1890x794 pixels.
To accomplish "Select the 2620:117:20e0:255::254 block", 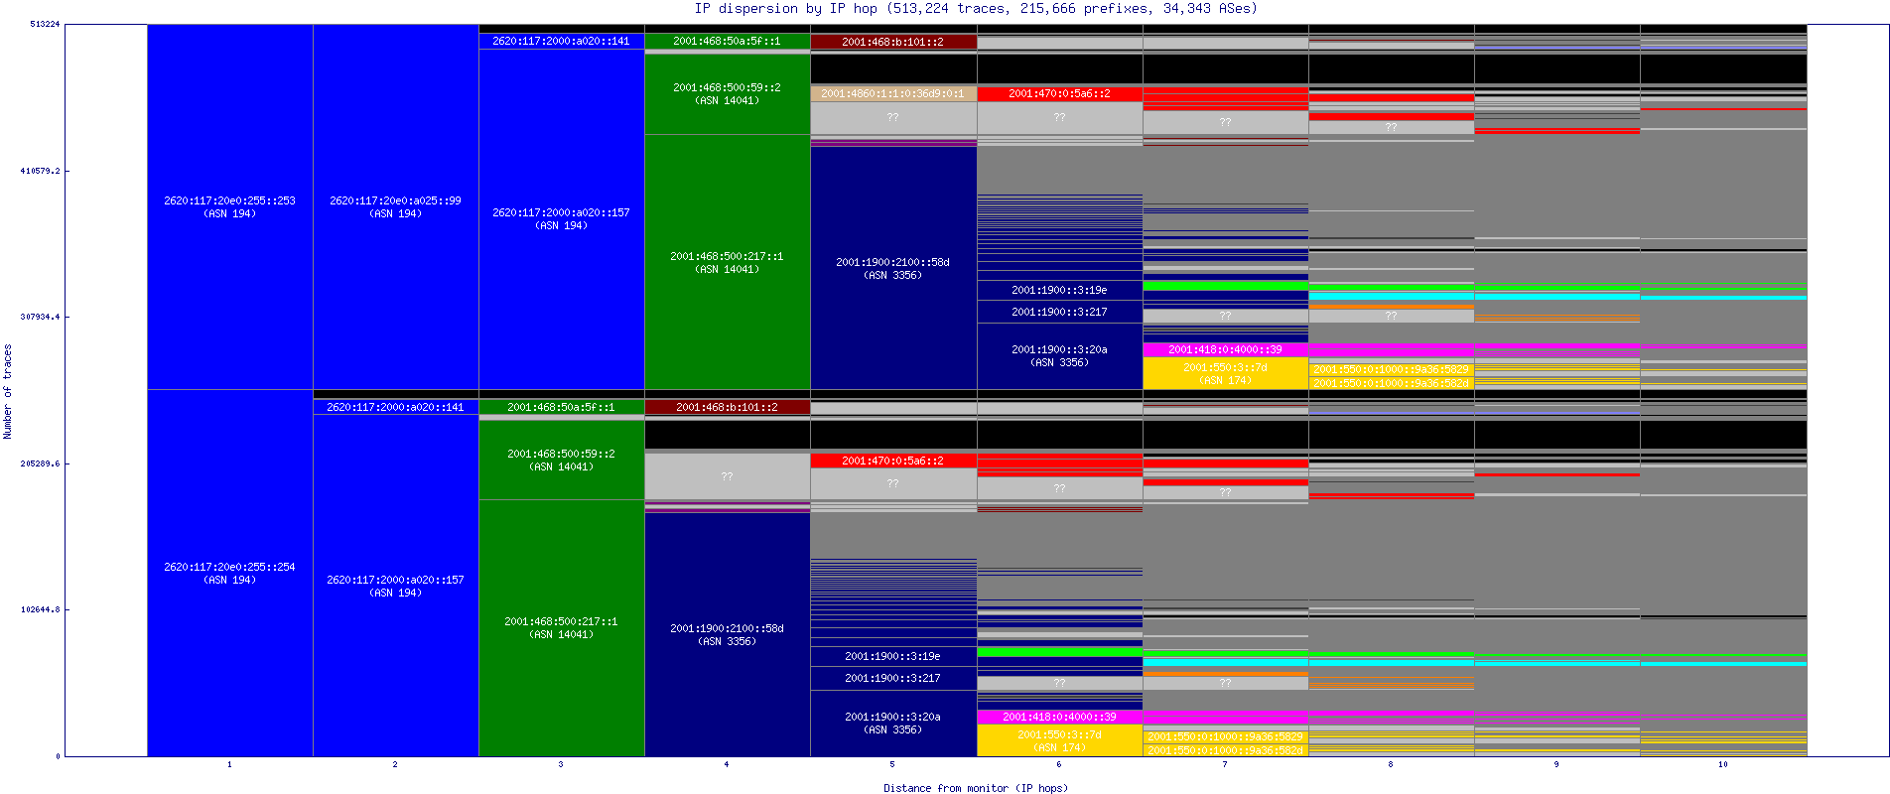I will (x=230, y=573).
